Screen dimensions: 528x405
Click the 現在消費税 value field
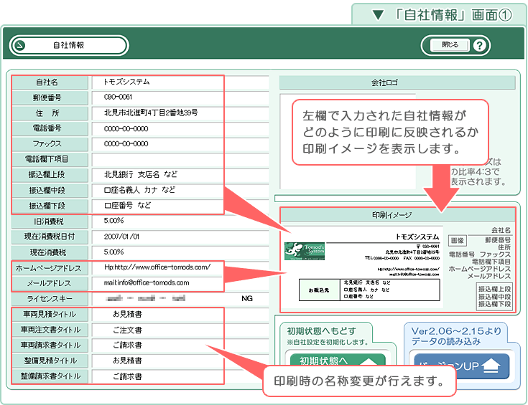(x=180, y=252)
